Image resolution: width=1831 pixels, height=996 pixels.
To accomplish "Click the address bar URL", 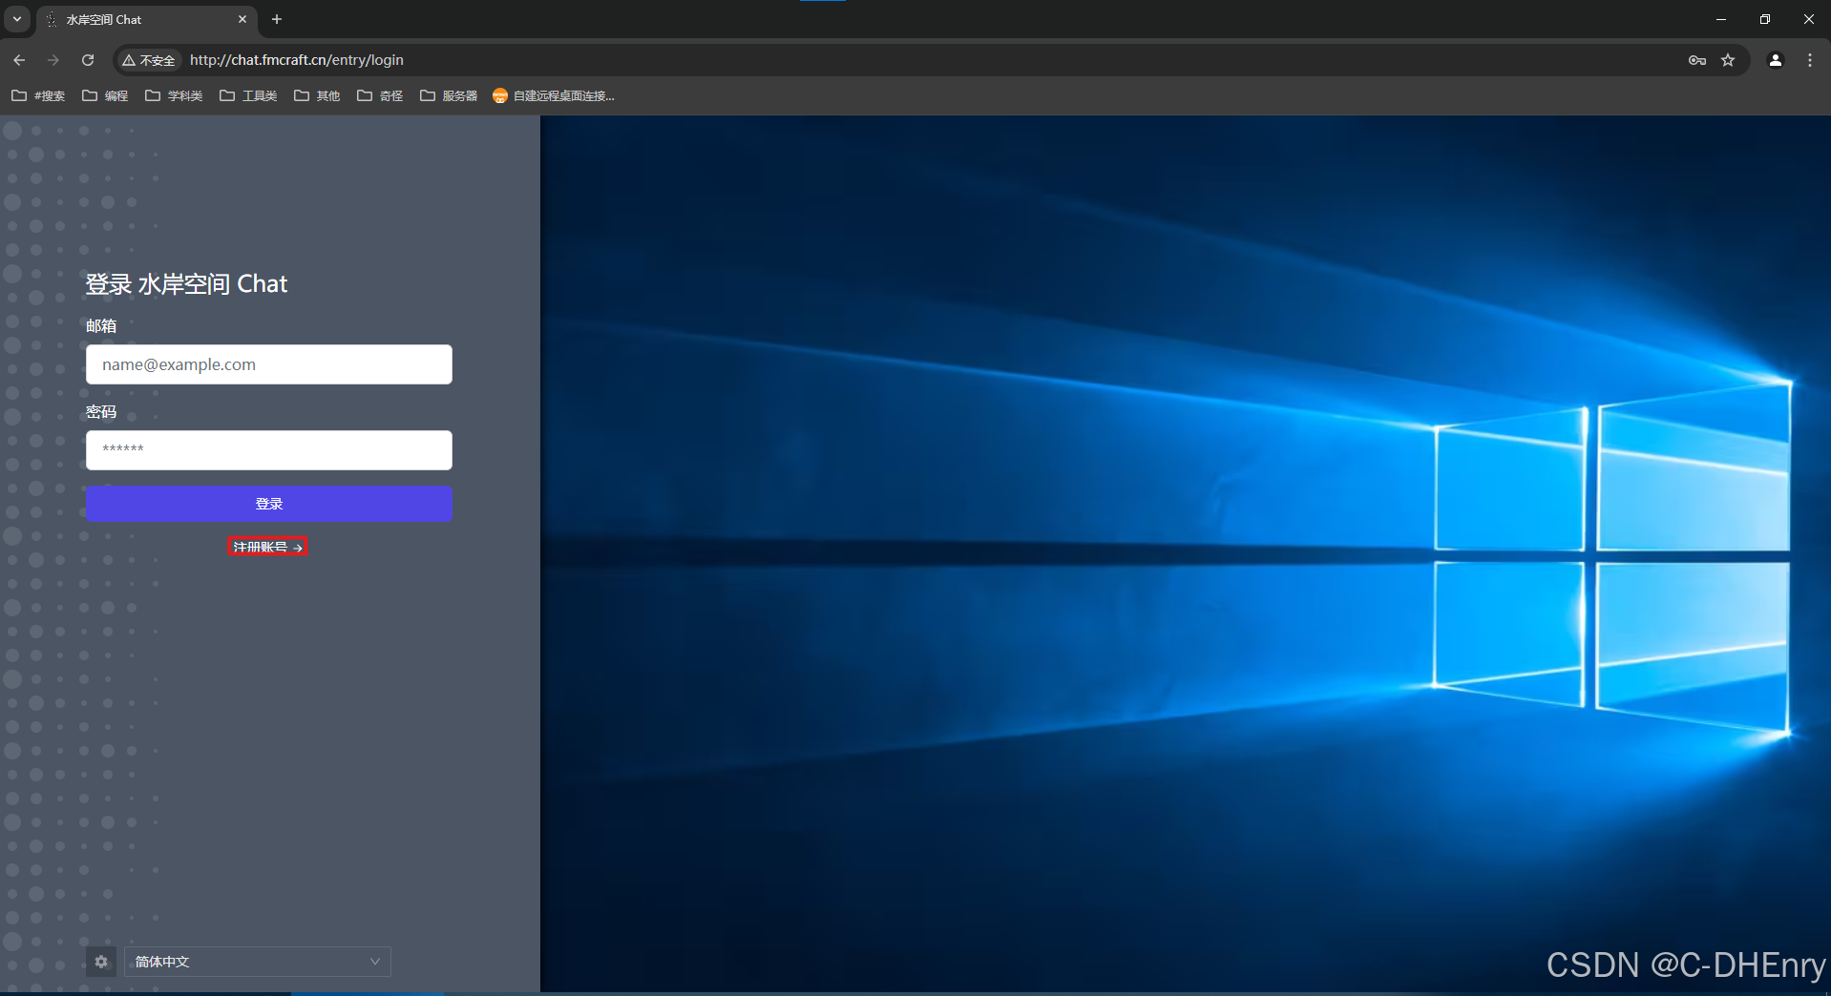I will coord(297,60).
